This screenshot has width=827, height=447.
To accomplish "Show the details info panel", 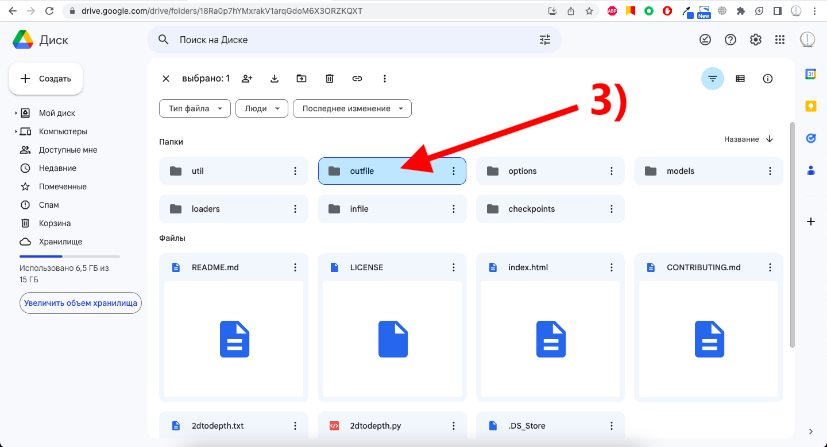I will pos(768,79).
